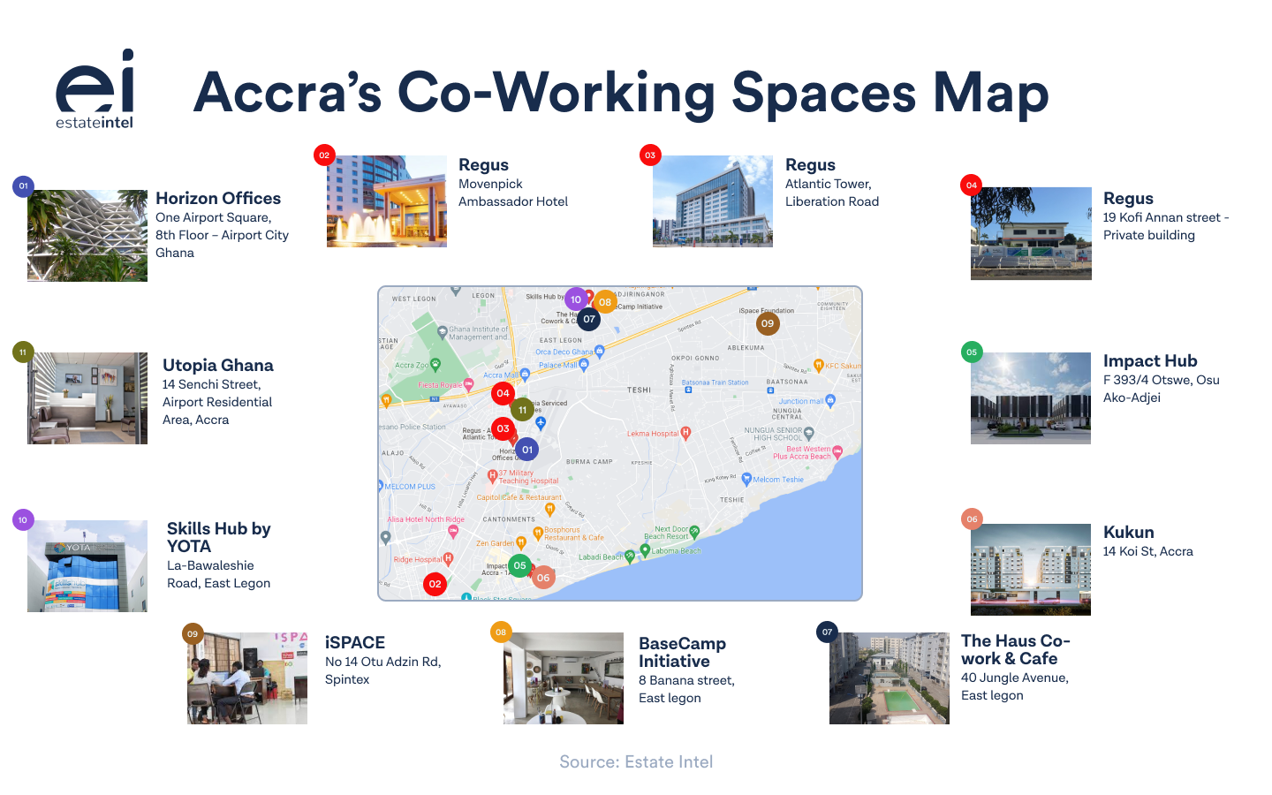
Task: Click the 02 badge on Movenpick photo
Action: pyautogui.click(x=324, y=155)
